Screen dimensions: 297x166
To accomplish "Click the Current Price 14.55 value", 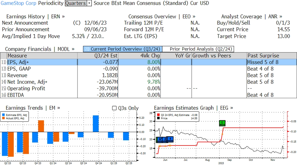I will pyautogui.click(x=284, y=29).
